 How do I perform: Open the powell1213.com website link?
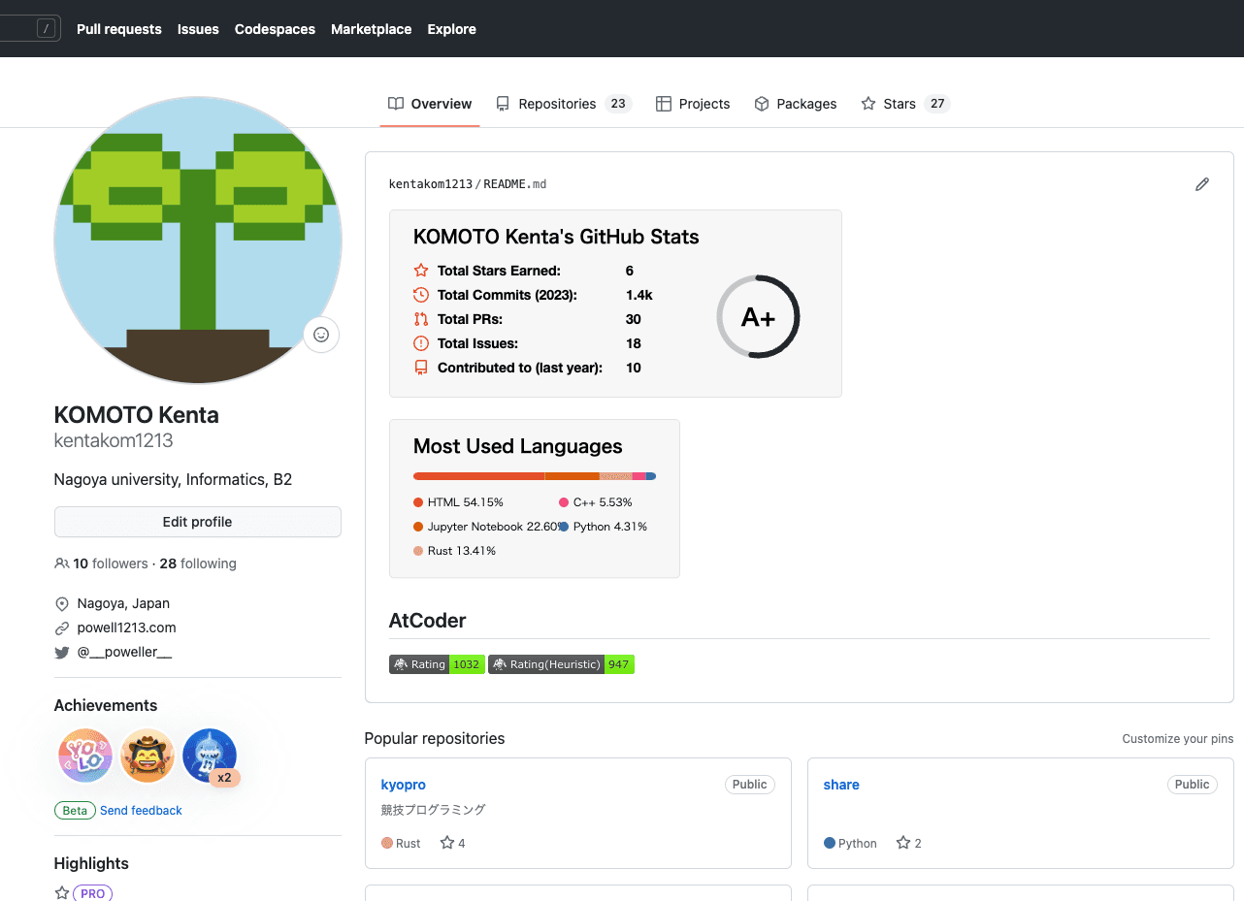127,627
